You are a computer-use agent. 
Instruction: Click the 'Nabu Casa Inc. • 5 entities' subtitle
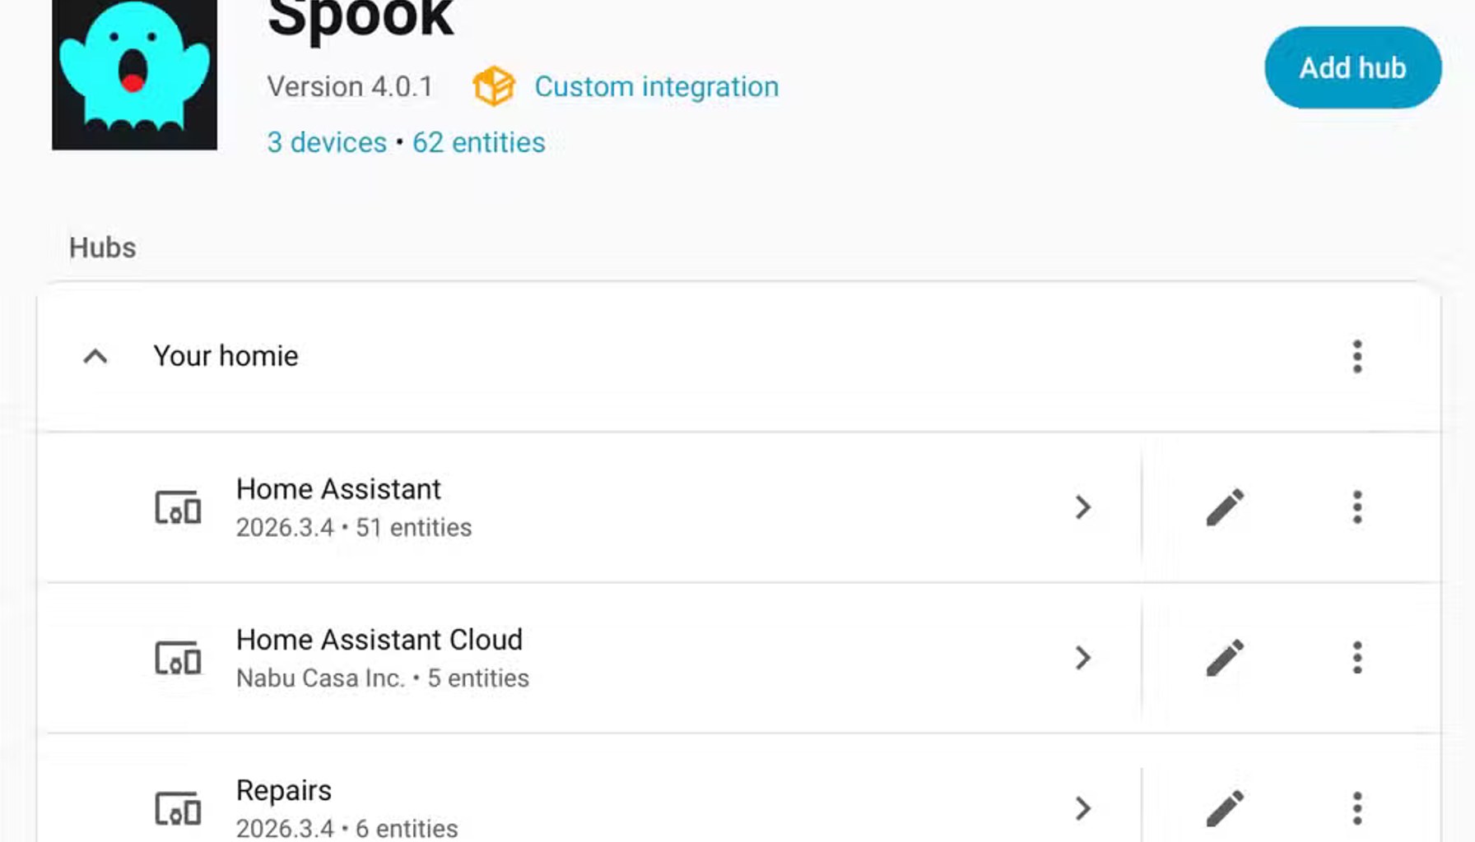(x=383, y=678)
